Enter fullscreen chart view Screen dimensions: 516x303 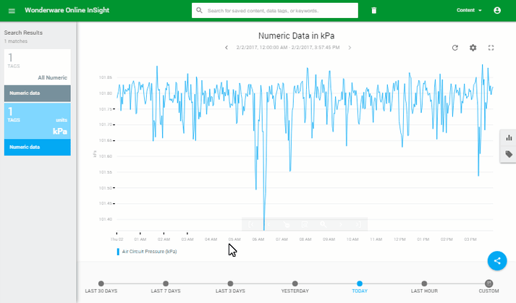[x=491, y=48]
